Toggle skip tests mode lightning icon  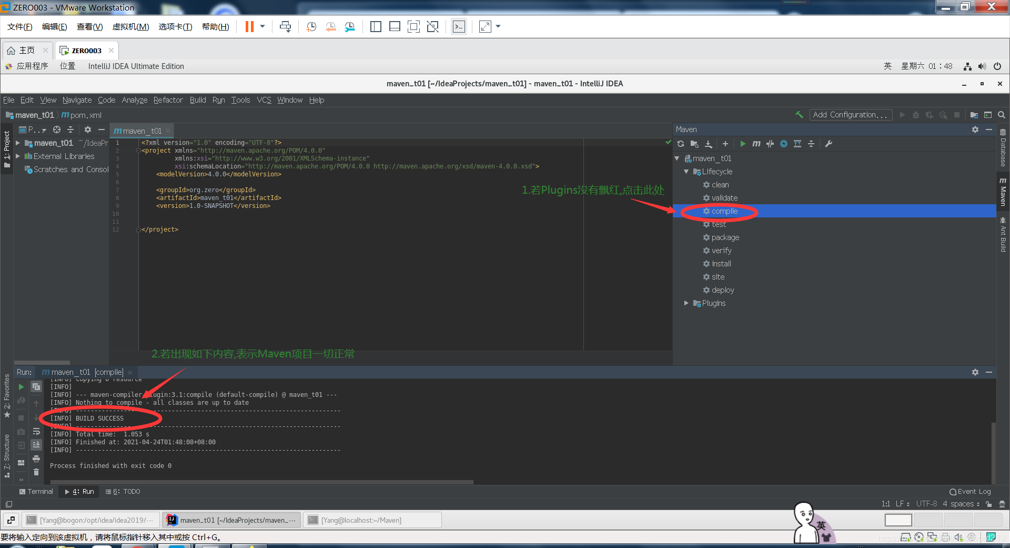point(784,144)
